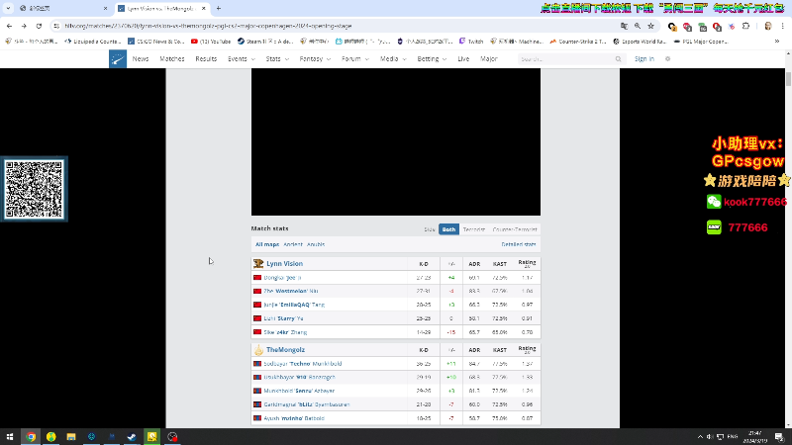Show hidden system tray icons
The image size is (792, 445).
[700, 437]
